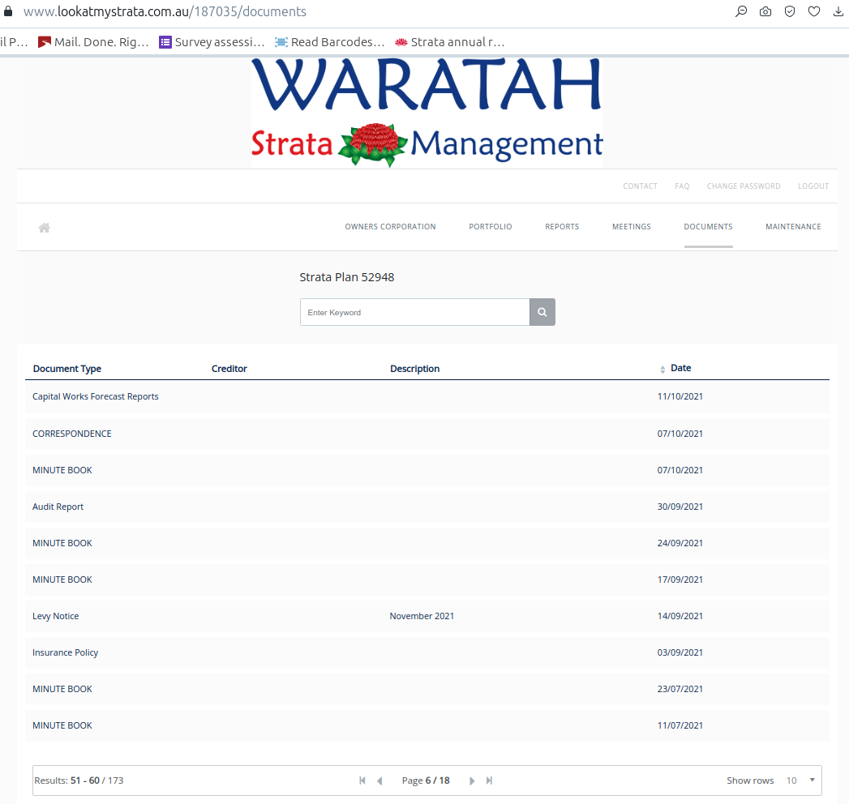
Task: Open the Read Barcodes bookmark
Action: coord(329,41)
